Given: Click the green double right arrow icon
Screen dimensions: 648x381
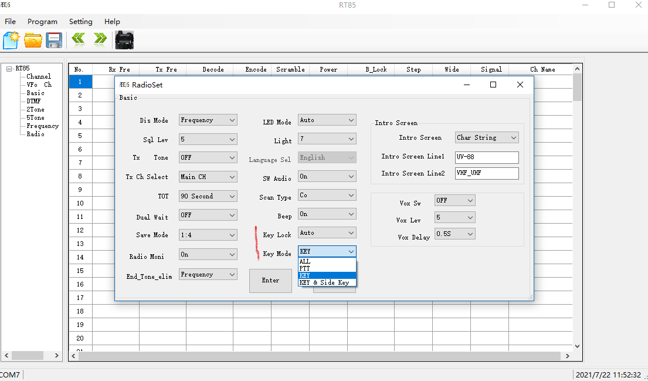Looking at the screenshot, I should [x=100, y=39].
